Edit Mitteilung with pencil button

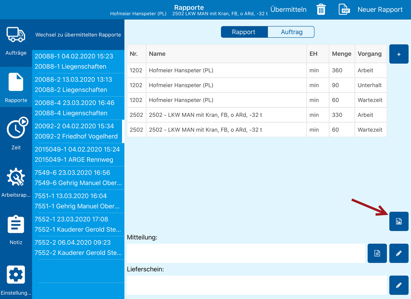399,253
